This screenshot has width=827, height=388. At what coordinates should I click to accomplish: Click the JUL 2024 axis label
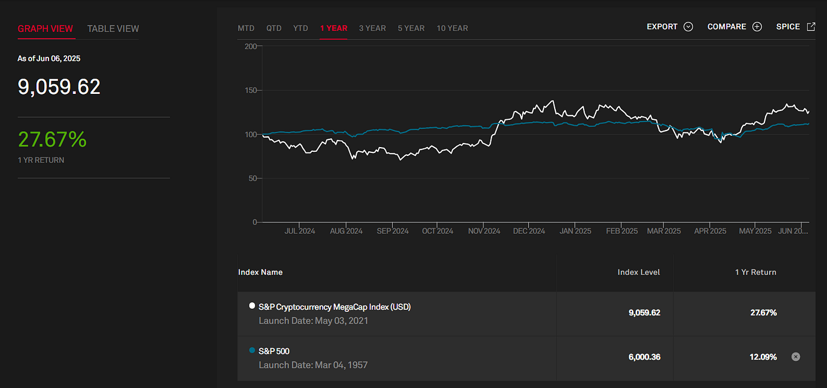click(299, 231)
